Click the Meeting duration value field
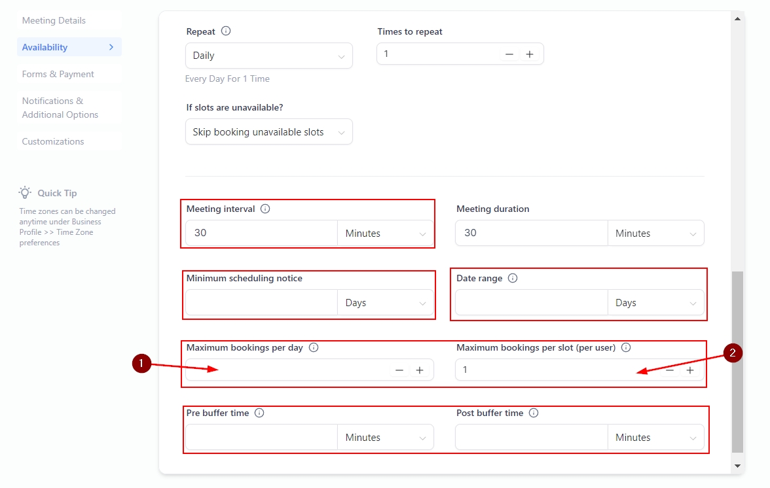This screenshot has width=770, height=488. click(530, 234)
